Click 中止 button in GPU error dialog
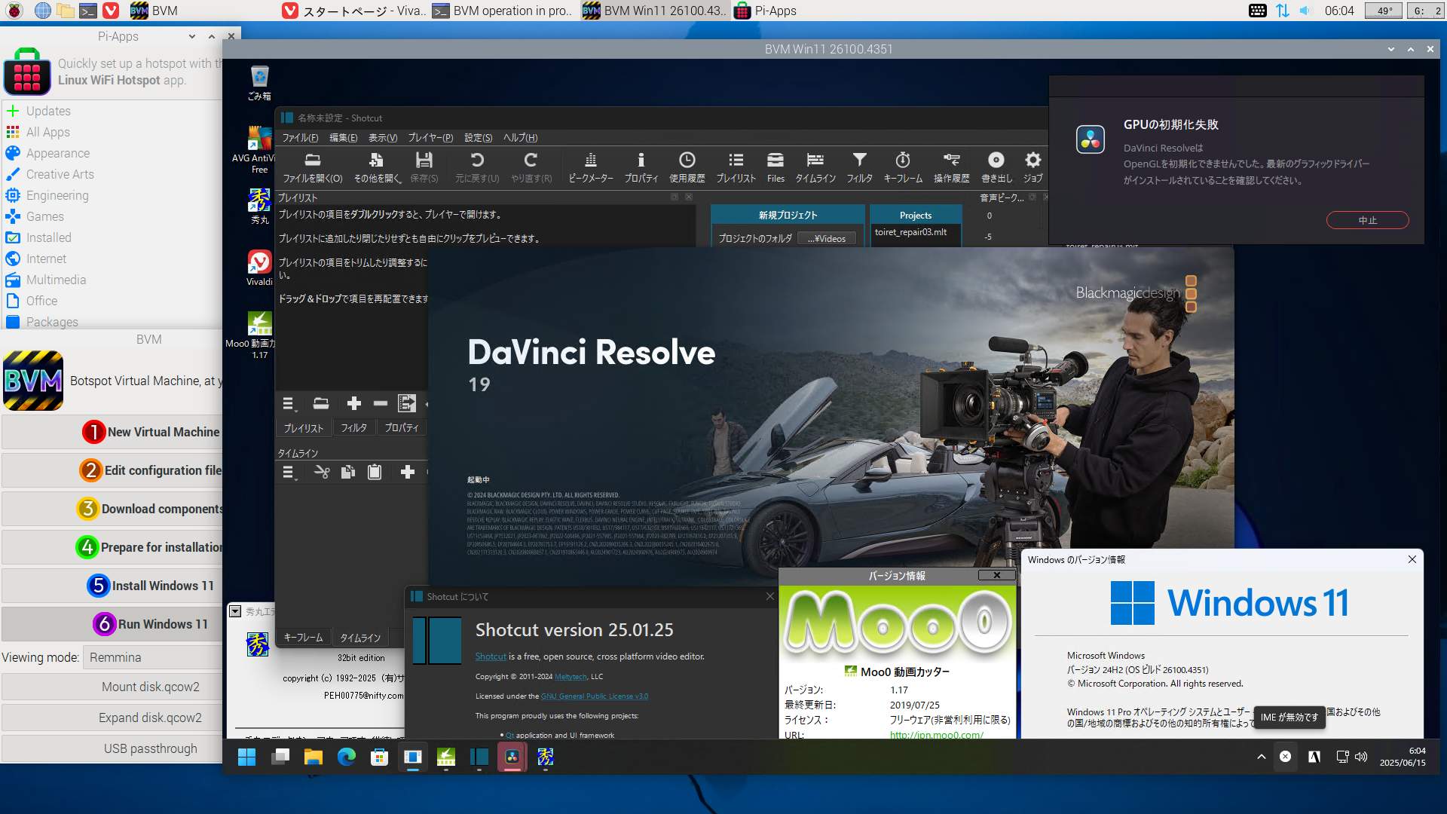Screen dimensions: 1447x814 1367,220
